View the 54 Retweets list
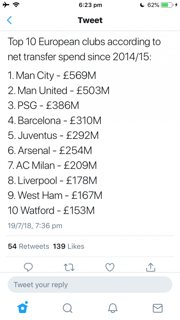This screenshot has width=180, height=320. (29, 246)
